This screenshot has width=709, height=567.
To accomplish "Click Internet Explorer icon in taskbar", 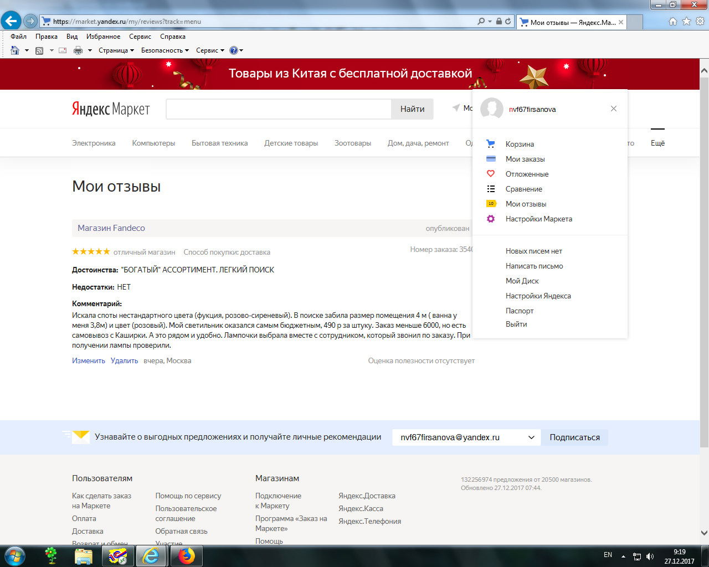I will click(x=151, y=556).
